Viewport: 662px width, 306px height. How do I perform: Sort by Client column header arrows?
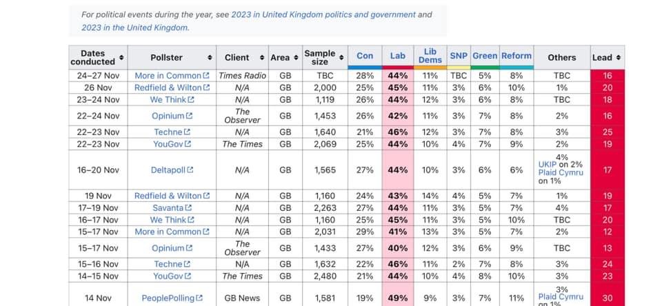pyautogui.click(x=262, y=57)
